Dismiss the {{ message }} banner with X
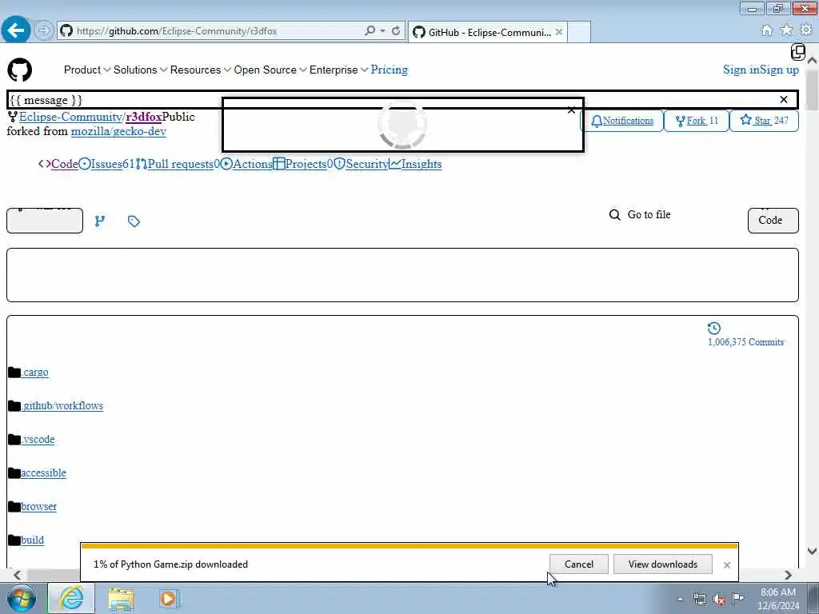The width and height of the screenshot is (819, 614). (784, 100)
